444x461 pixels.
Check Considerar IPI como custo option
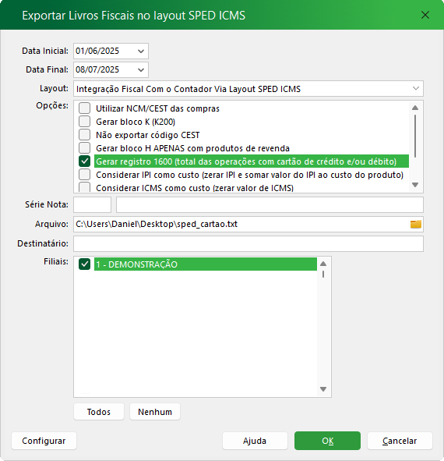(x=84, y=175)
